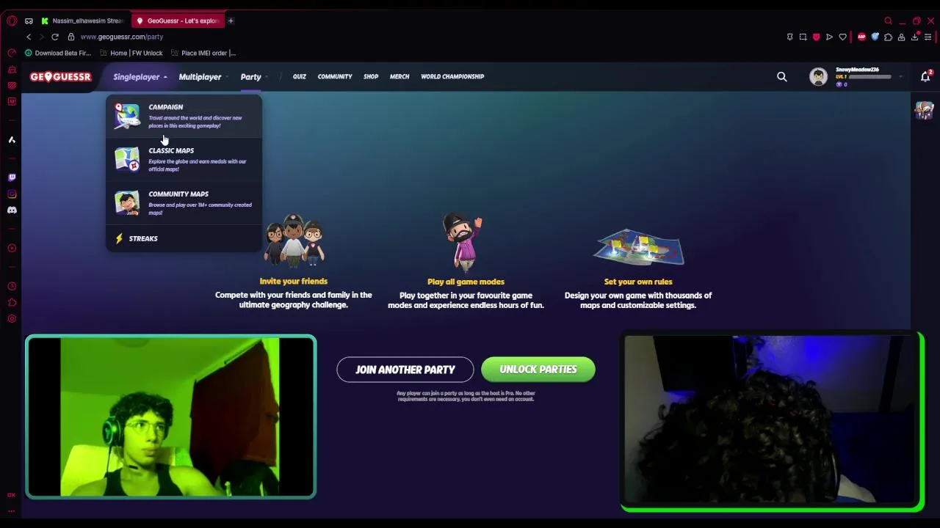Open sidebar settings gear icon
Image resolution: width=940 pixels, height=528 pixels.
click(12, 318)
